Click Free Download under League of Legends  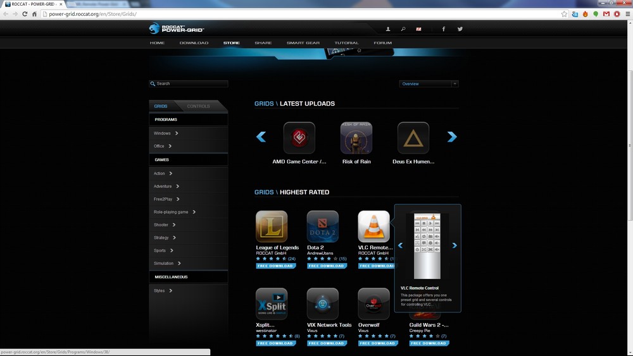coord(275,266)
